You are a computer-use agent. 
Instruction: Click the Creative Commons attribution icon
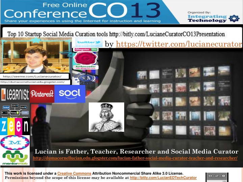pos(210,176)
